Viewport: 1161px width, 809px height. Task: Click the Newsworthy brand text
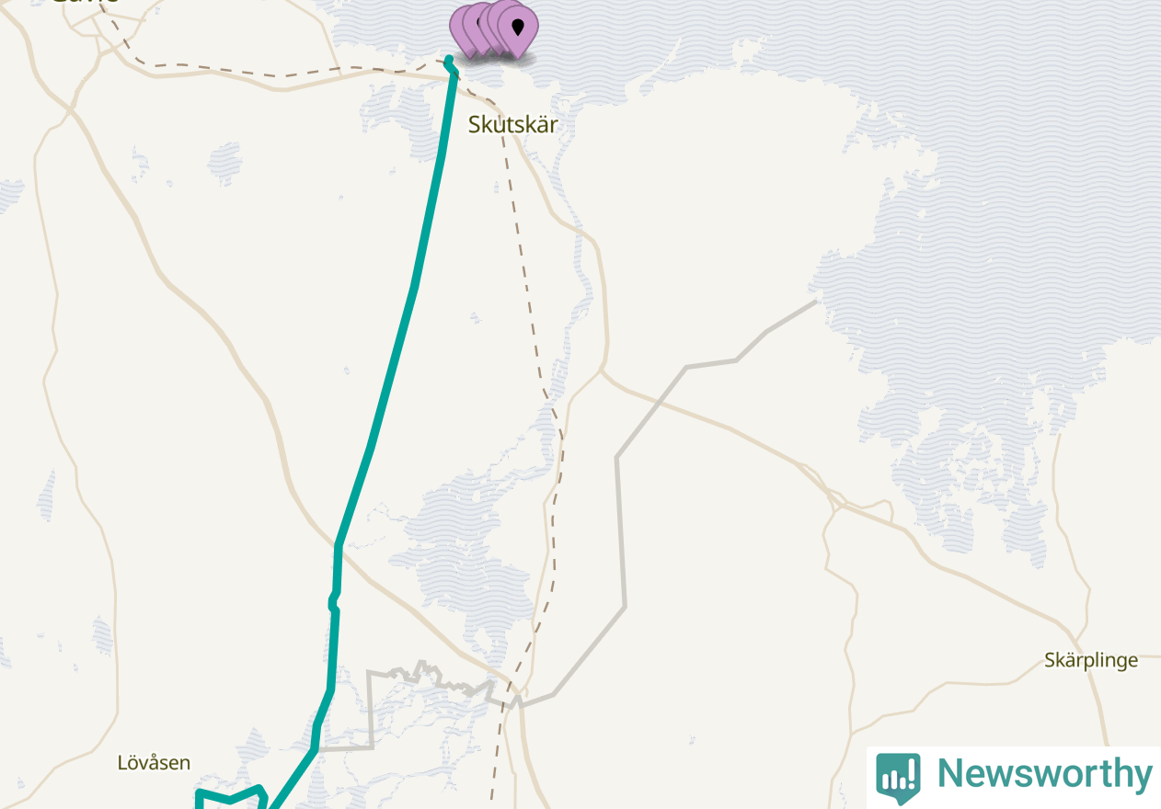(1044, 774)
